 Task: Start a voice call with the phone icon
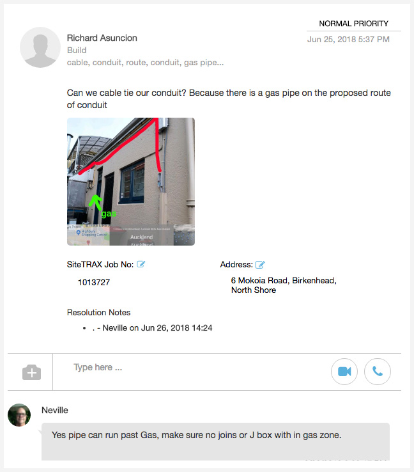(378, 372)
